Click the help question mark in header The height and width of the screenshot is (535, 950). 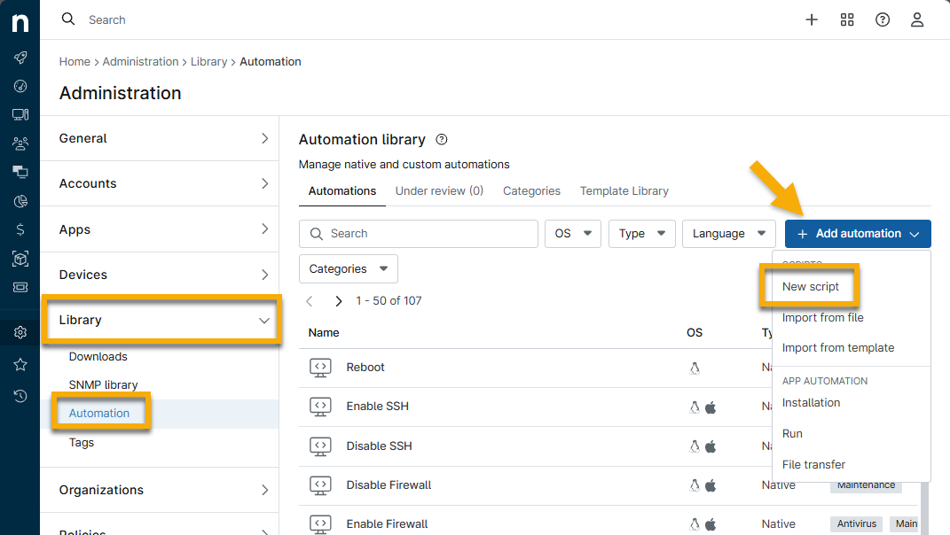883,19
